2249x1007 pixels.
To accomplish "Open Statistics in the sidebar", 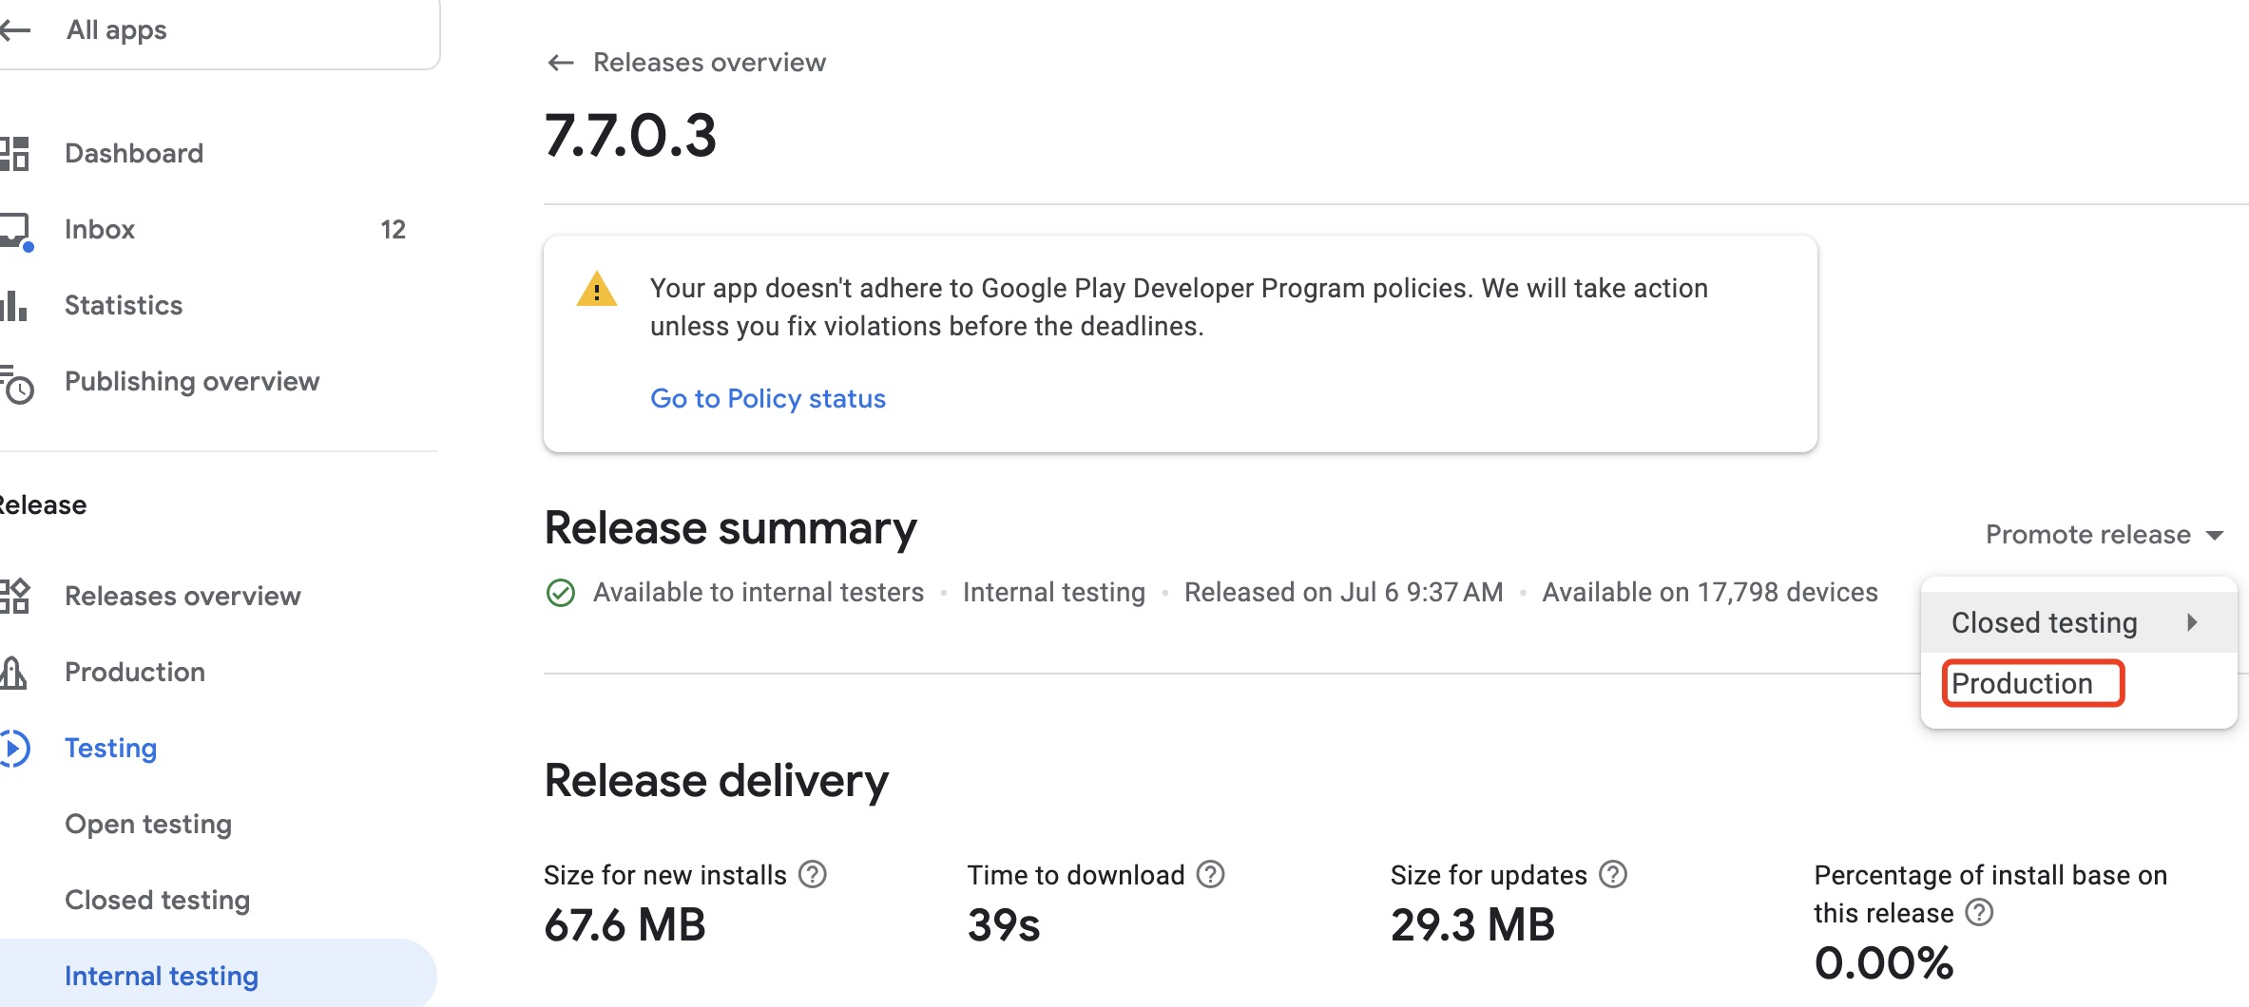I will point(124,305).
